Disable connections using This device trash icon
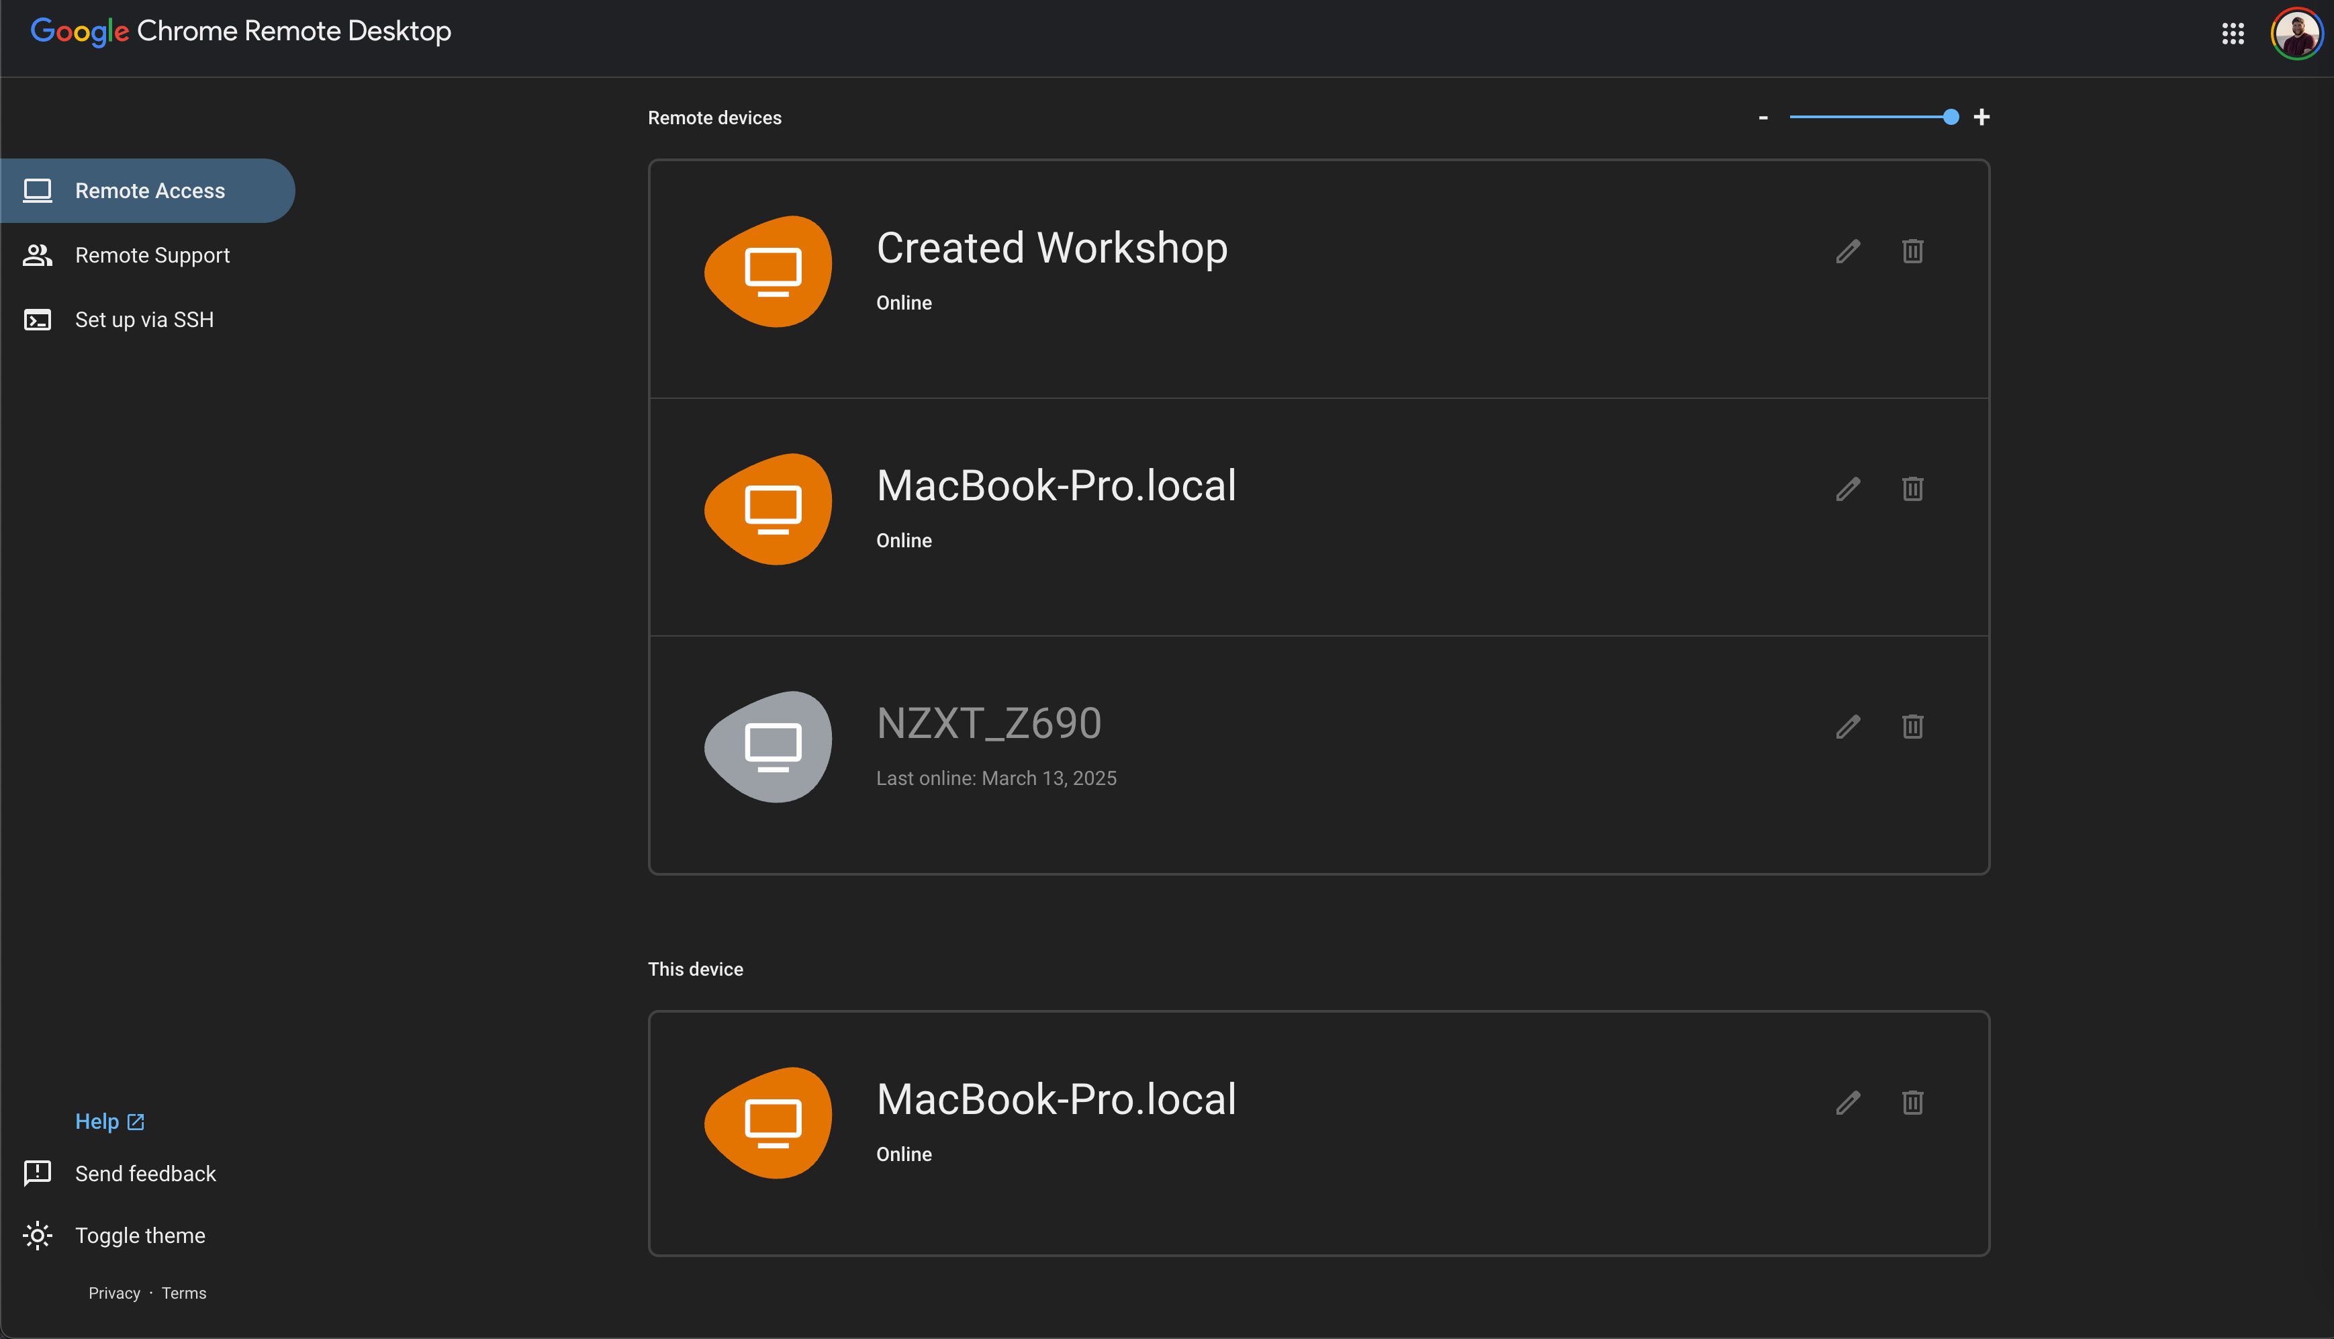This screenshot has height=1339, width=2334. [x=1912, y=1103]
